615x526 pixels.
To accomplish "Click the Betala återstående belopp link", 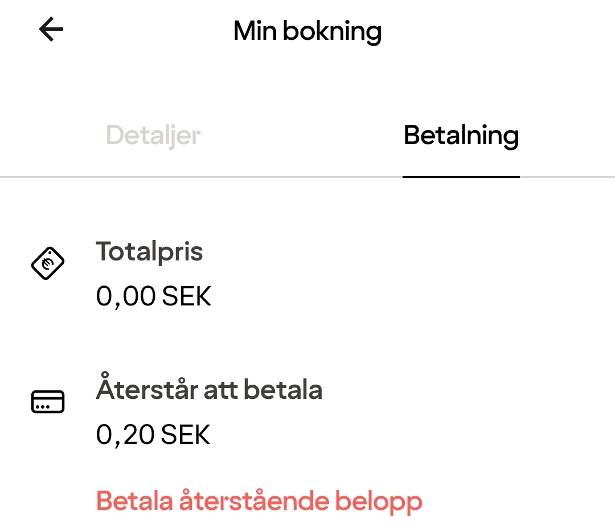I will click(x=259, y=501).
